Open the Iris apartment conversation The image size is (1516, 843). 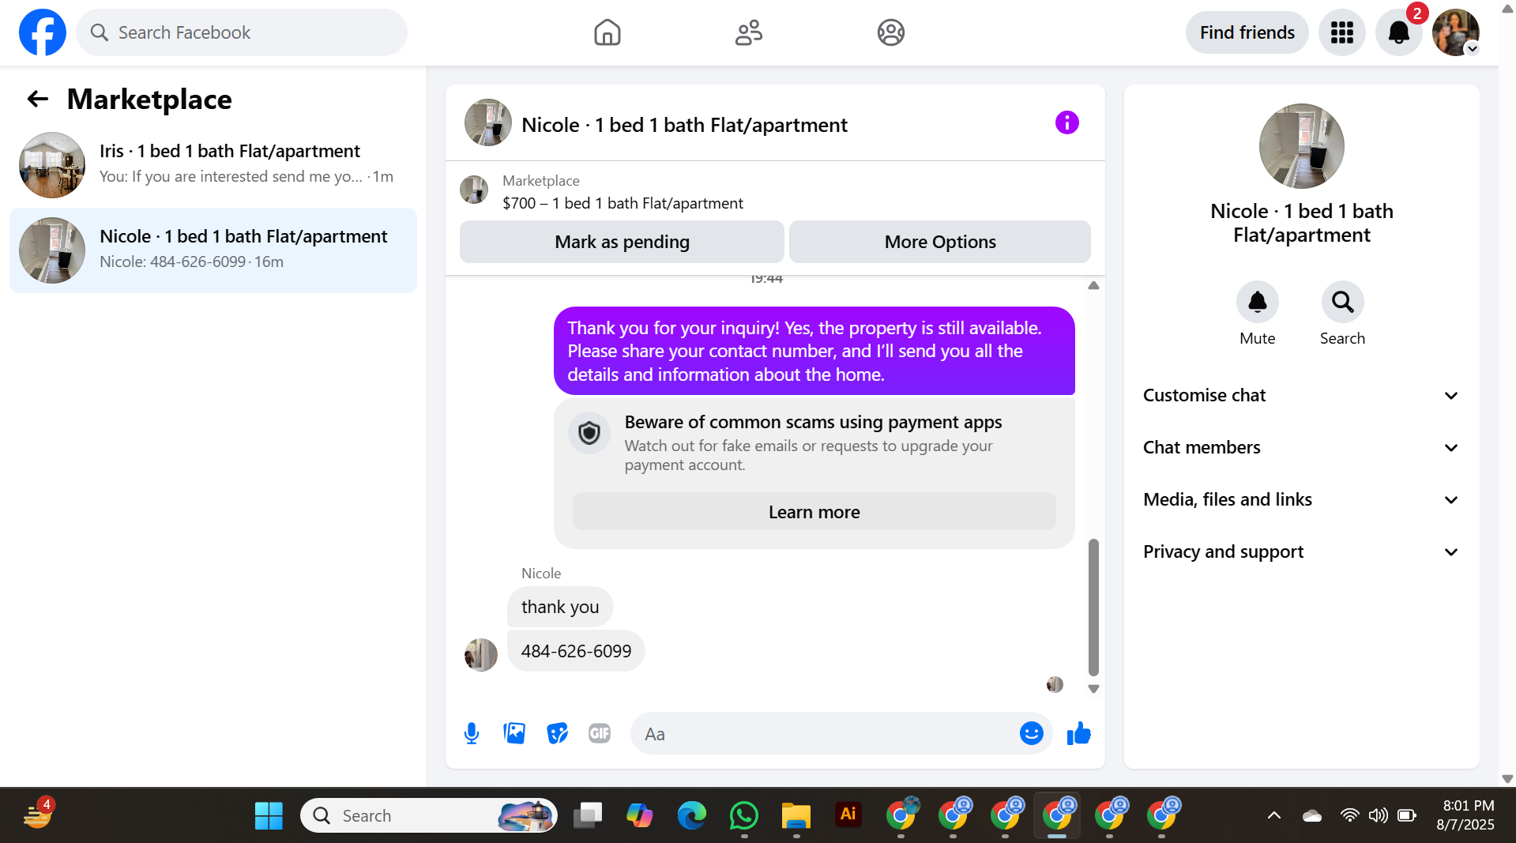point(213,164)
